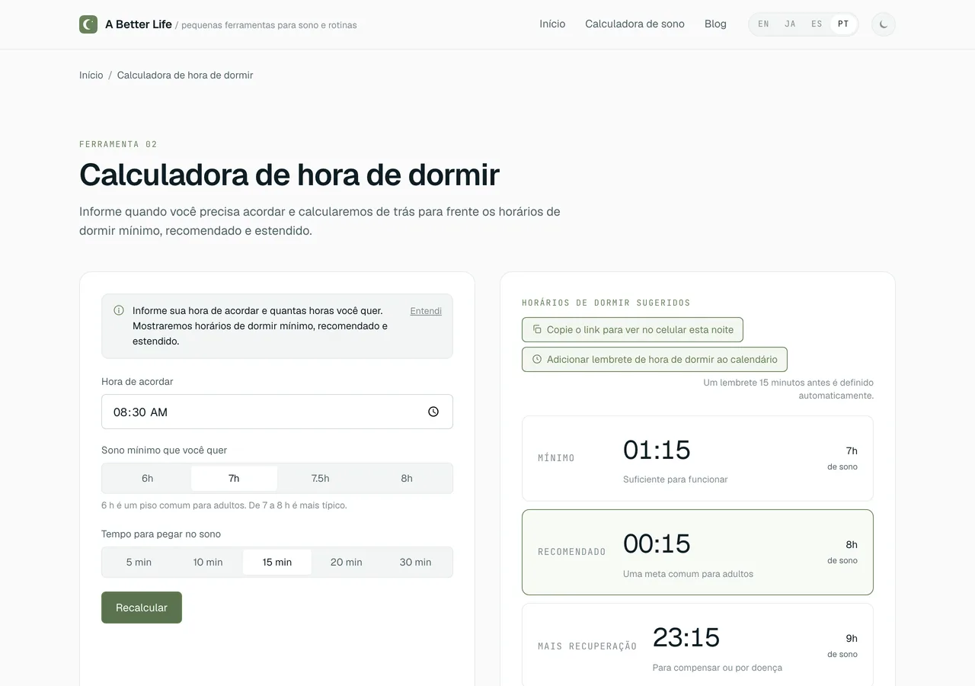The height and width of the screenshot is (686, 975).
Task: Click HORÁRIOS DE DORMIR SUGERIDOS heading
Action: click(606, 303)
